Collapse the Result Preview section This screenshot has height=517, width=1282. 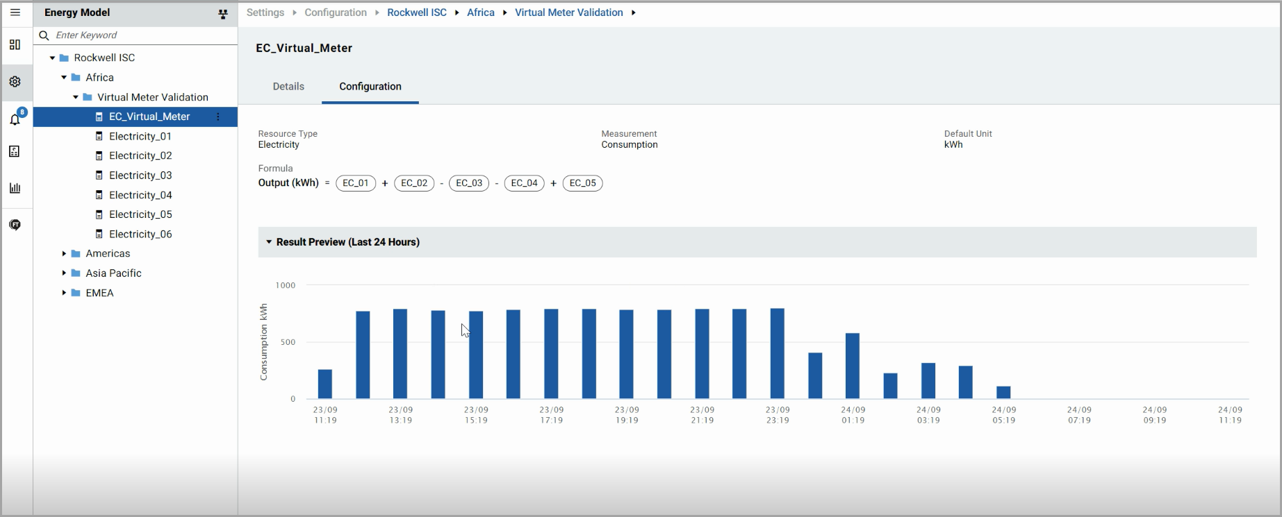(x=269, y=242)
